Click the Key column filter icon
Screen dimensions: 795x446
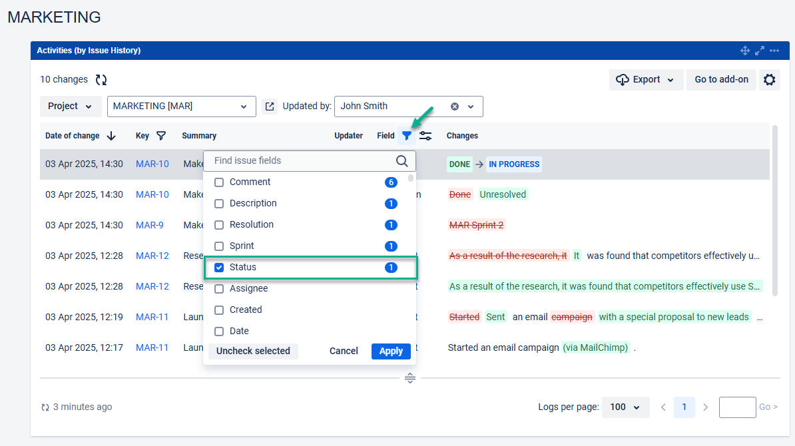[161, 136]
